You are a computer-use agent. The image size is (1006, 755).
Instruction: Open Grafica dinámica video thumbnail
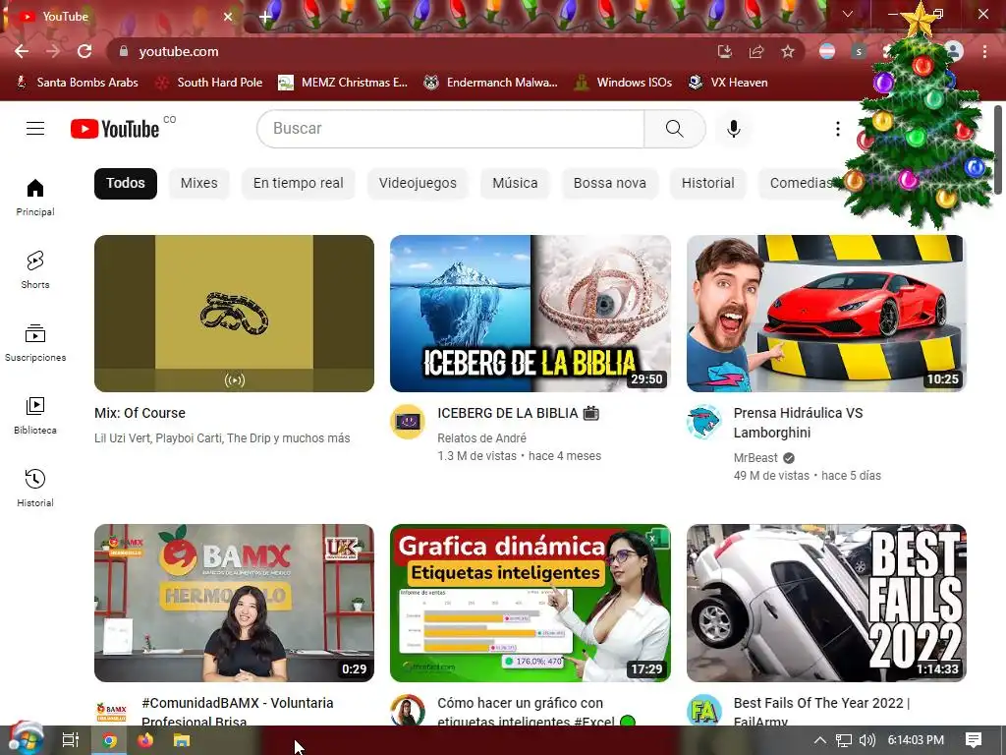pyautogui.click(x=531, y=603)
